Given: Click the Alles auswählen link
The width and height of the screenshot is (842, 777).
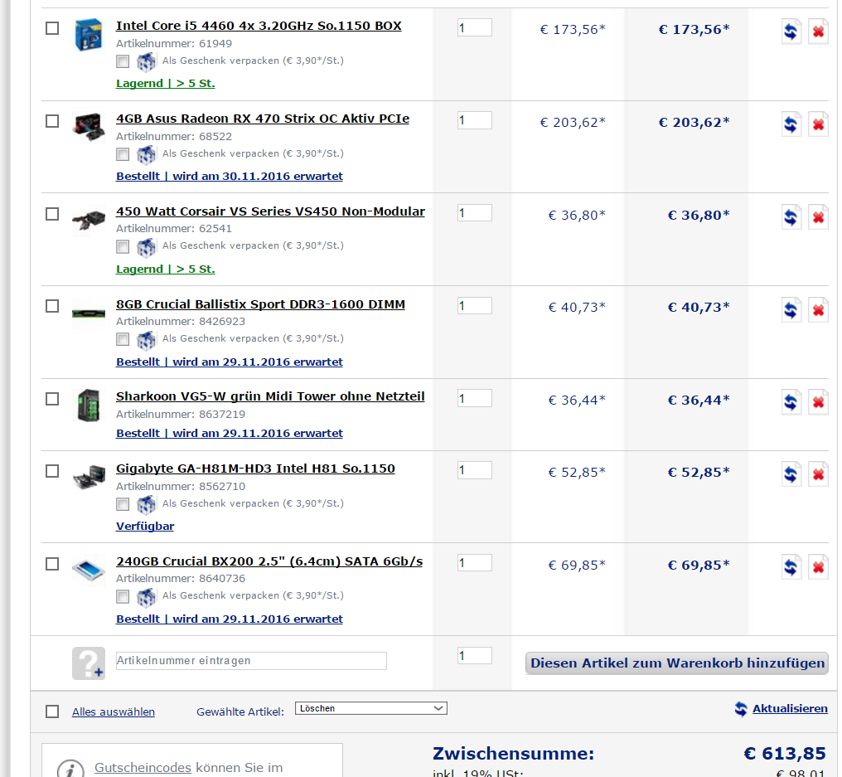Looking at the screenshot, I should (114, 712).
